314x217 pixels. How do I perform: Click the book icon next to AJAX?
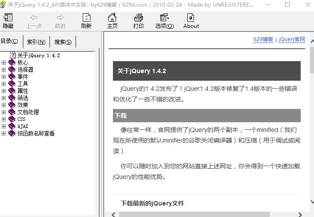tap(12, 126)
